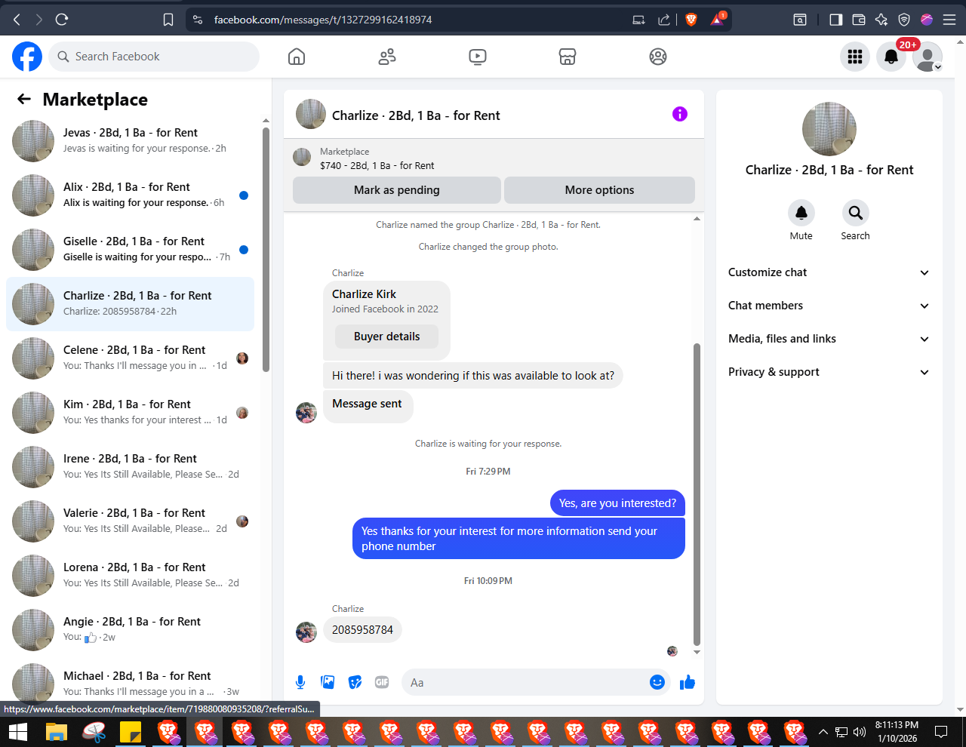Open conversation information purple icon

click(680, 114)
